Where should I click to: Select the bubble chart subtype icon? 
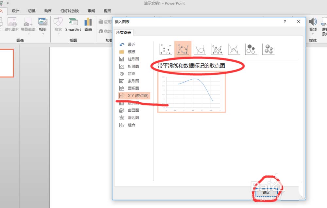(x=251, y=49)
